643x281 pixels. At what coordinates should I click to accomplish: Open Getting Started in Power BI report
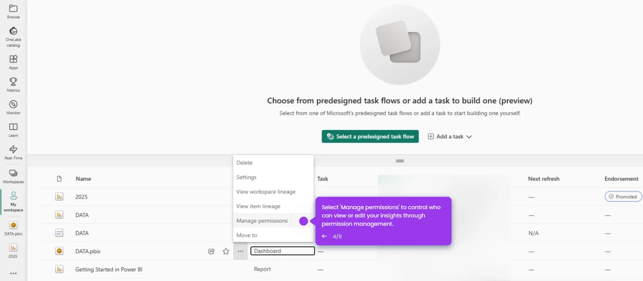[109, 270]
